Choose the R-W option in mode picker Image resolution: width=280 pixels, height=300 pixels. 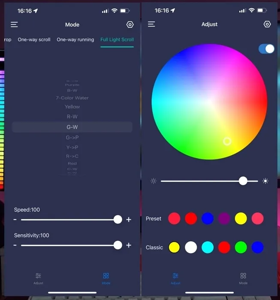coord(72,117)
